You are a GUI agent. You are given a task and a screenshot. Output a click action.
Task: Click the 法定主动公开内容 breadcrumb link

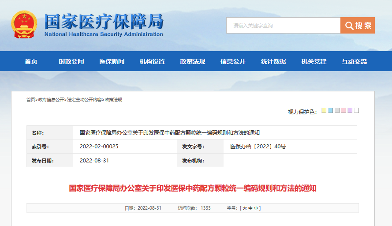click(84, 100)
